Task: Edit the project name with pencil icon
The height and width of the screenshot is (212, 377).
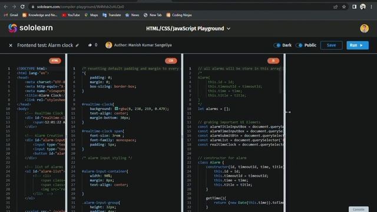Action: tap(77, 45)
